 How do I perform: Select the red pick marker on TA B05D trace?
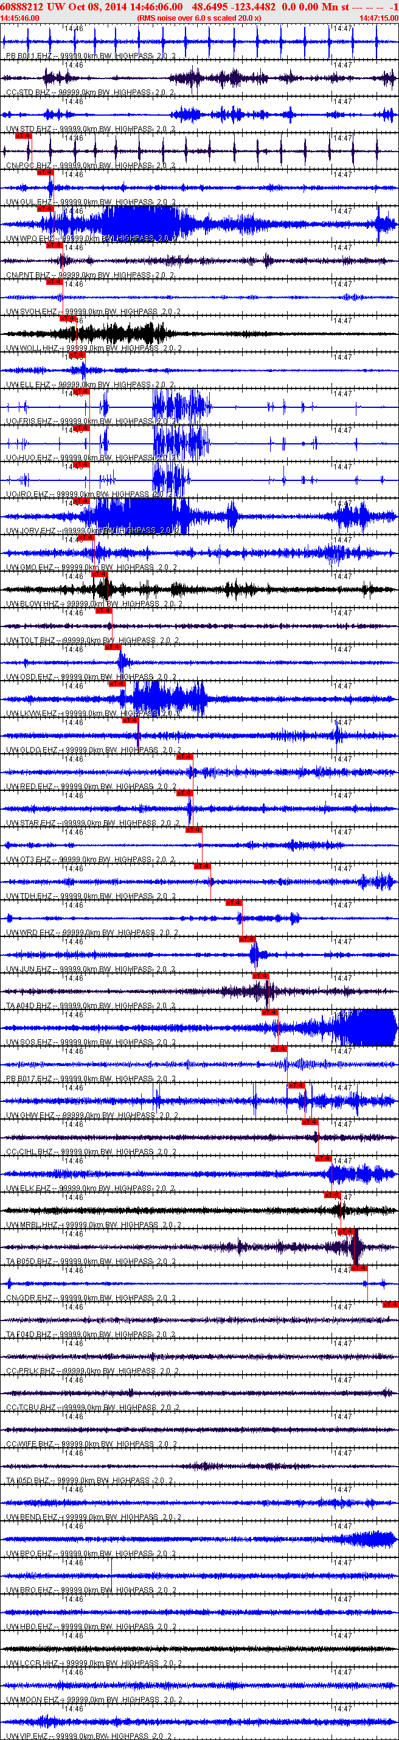pos(345,1232)
